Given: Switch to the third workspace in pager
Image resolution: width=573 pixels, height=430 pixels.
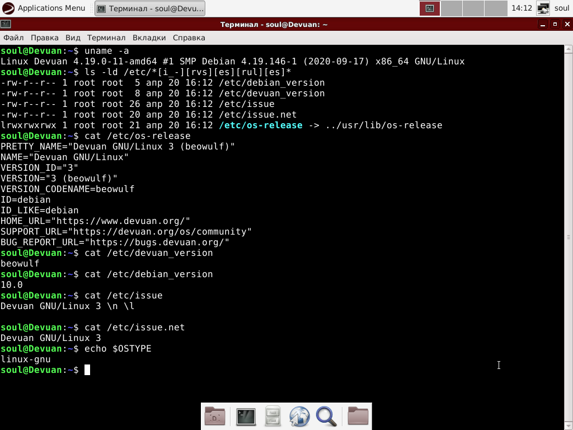Looking at the screenshot, I should pos(473,8).
